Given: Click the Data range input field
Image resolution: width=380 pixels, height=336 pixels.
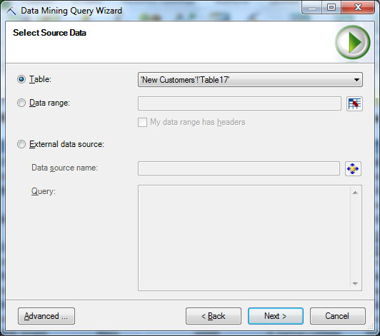Looking at the screenshot, I should [x=239, y=103].
